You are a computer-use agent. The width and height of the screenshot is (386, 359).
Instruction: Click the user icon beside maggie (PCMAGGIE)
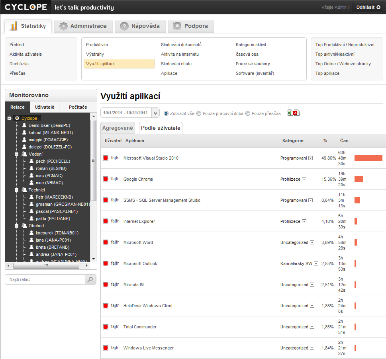24,139
